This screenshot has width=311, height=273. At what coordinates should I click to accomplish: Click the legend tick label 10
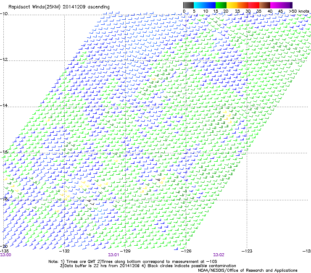tap(206, 11)
